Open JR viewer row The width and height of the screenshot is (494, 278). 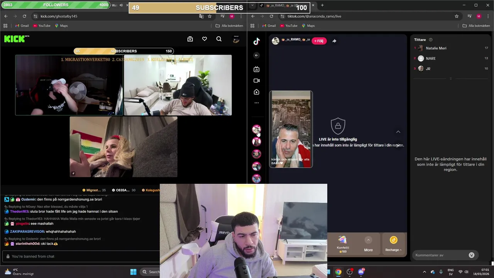[x=451, y=69]
